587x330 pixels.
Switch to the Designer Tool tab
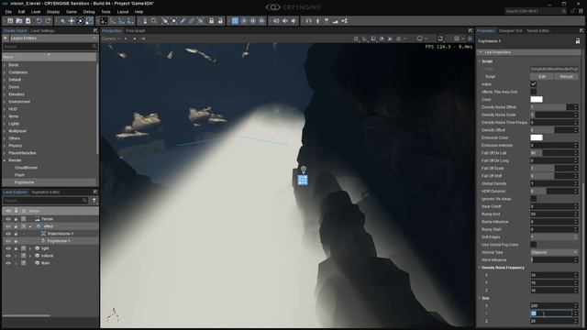pyautogui.click(x=511, y=31)
